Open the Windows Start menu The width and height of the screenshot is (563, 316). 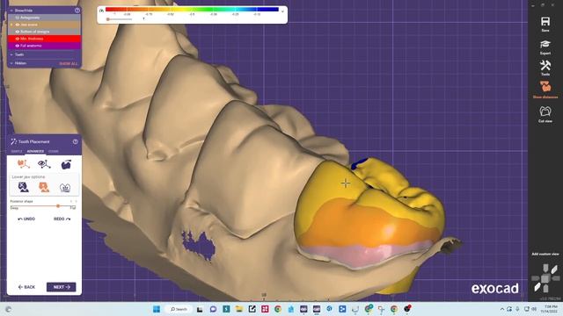(157, 309)
